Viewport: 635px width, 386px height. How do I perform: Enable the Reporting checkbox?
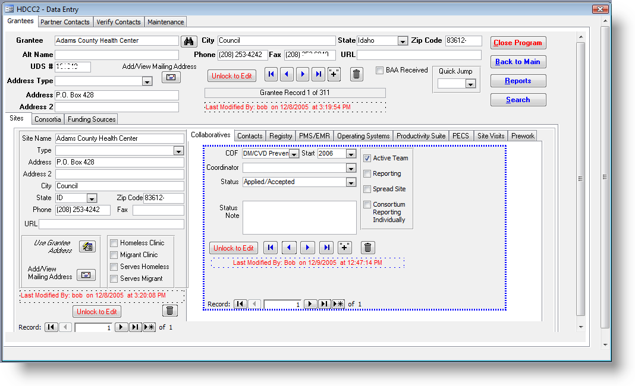pyautogui.click(x=367, y=173)
